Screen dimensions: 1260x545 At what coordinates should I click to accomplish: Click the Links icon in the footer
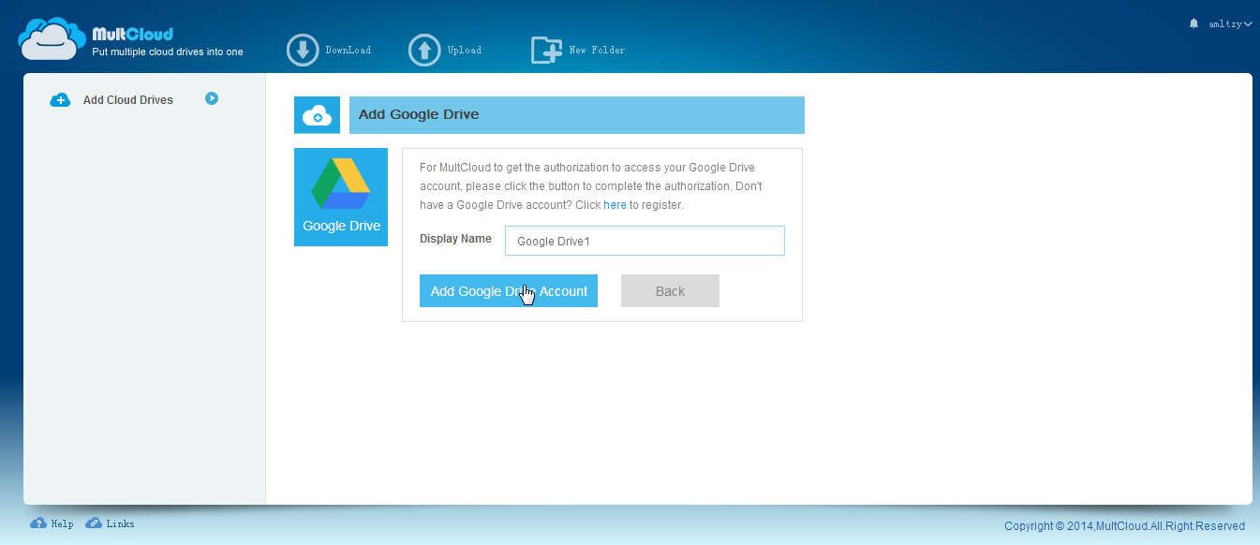(x=94, y=523)
